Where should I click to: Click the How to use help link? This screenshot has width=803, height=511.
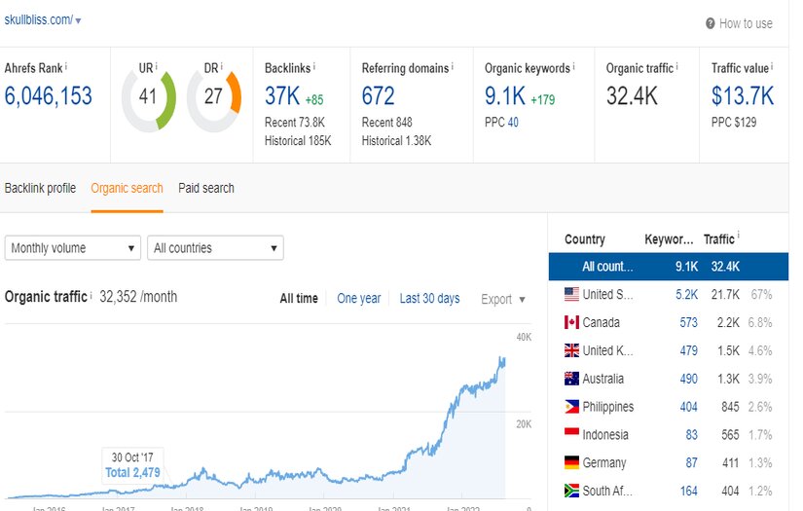746,23
